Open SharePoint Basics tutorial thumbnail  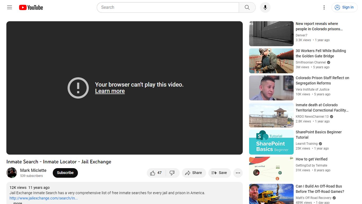pyautogui.click(x=271, y=142)
